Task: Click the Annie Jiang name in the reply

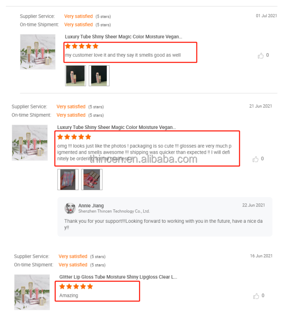Action: coord(91,206)
